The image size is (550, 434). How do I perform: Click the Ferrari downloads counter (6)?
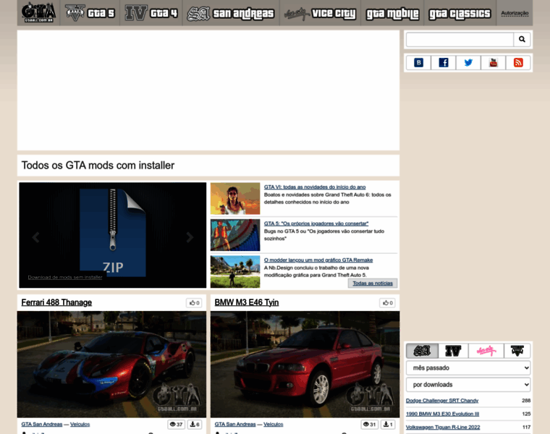(x=195, y=424)
